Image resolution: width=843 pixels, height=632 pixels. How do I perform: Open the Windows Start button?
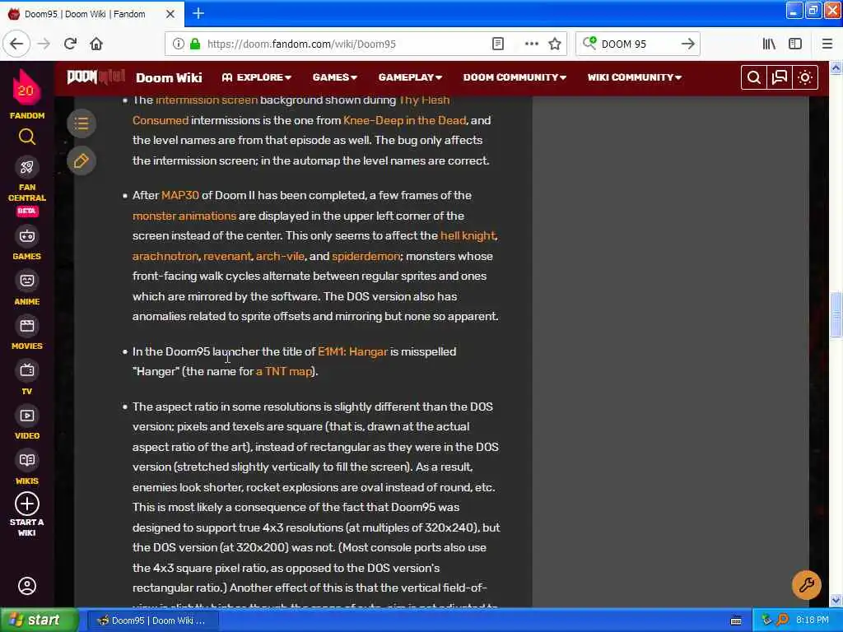pyautogui.click(x=39, y=620)
